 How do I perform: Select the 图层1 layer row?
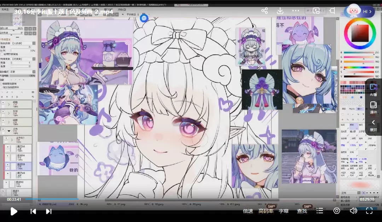(16, 193)
